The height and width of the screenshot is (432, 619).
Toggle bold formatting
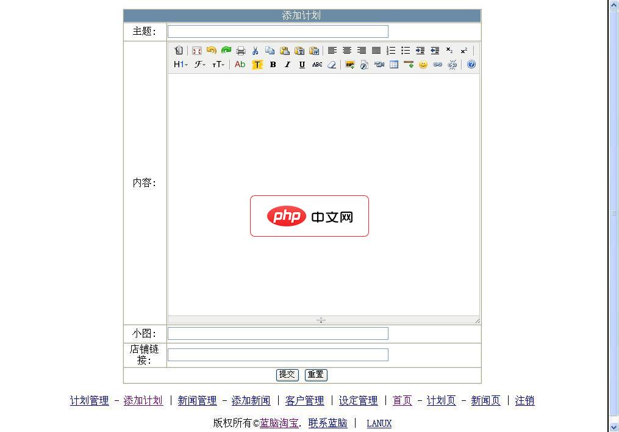pos(273,65)
